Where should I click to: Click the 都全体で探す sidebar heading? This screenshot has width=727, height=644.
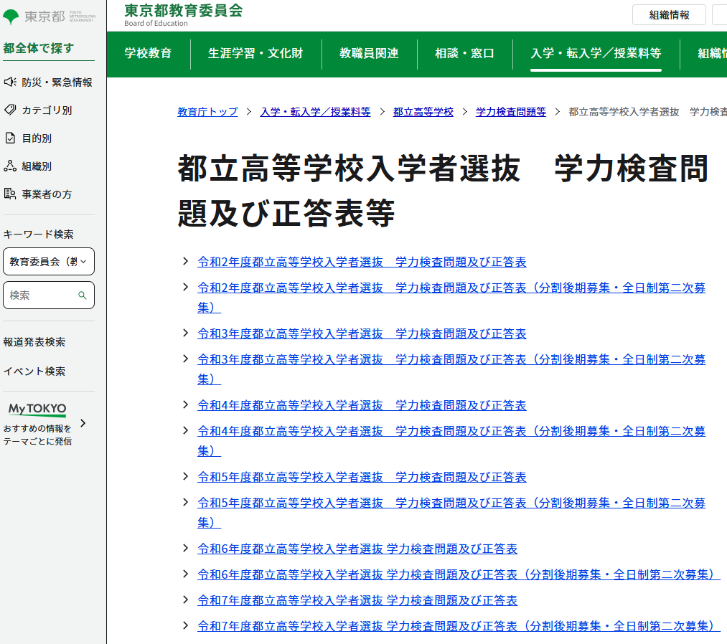point(39,48)
